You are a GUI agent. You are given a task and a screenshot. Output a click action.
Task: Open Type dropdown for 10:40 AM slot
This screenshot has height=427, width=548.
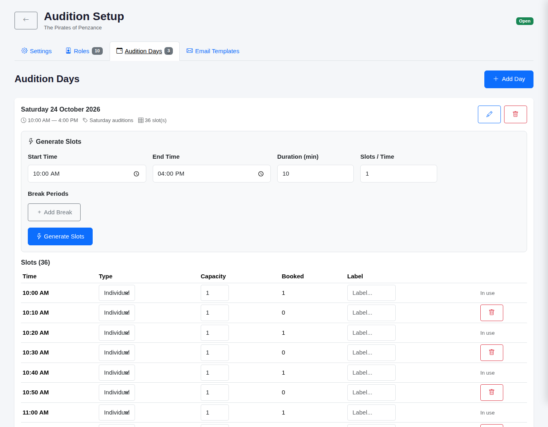point(117,373)
